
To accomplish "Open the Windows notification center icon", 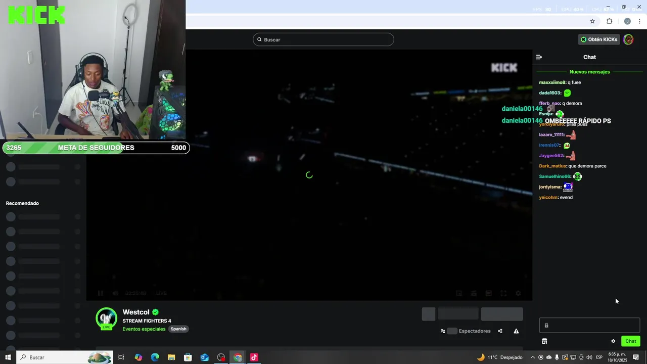I will click(x=636, y=357).
